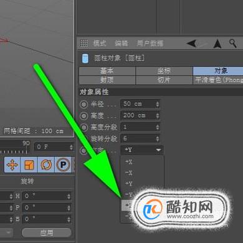Toggle the 高度分段 keyframe circle button
The width and height of the screenshot is (243, 243).
[83, 127]
